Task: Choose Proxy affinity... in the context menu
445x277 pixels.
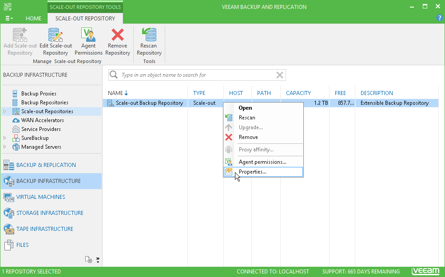Action: (263, 150)
